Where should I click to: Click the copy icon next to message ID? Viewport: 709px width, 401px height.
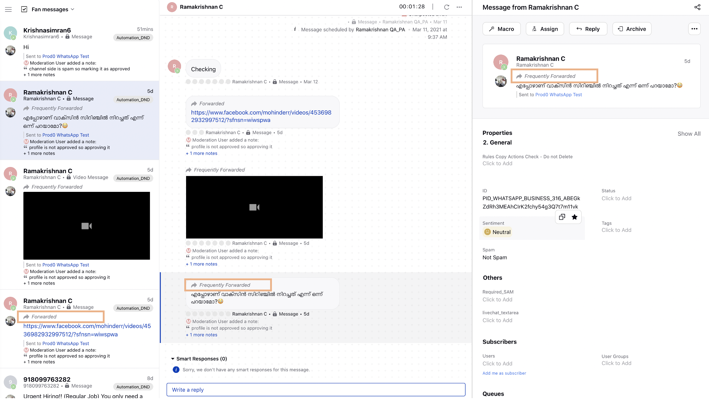pos(562,216)
